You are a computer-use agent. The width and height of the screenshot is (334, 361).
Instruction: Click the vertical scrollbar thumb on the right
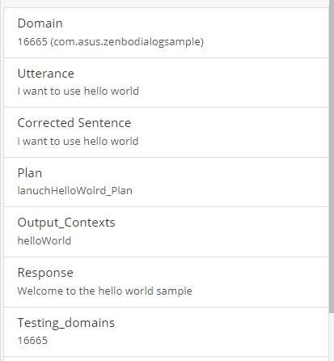332,156
